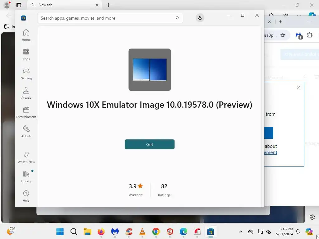This screenshot has height=239, width=319.
Task: Bookmark page with star icon in background browser
Action: (x=283, y=35)
